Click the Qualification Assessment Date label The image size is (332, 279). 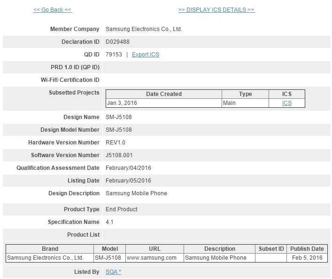pyautogui.click(x=58, y=168)
